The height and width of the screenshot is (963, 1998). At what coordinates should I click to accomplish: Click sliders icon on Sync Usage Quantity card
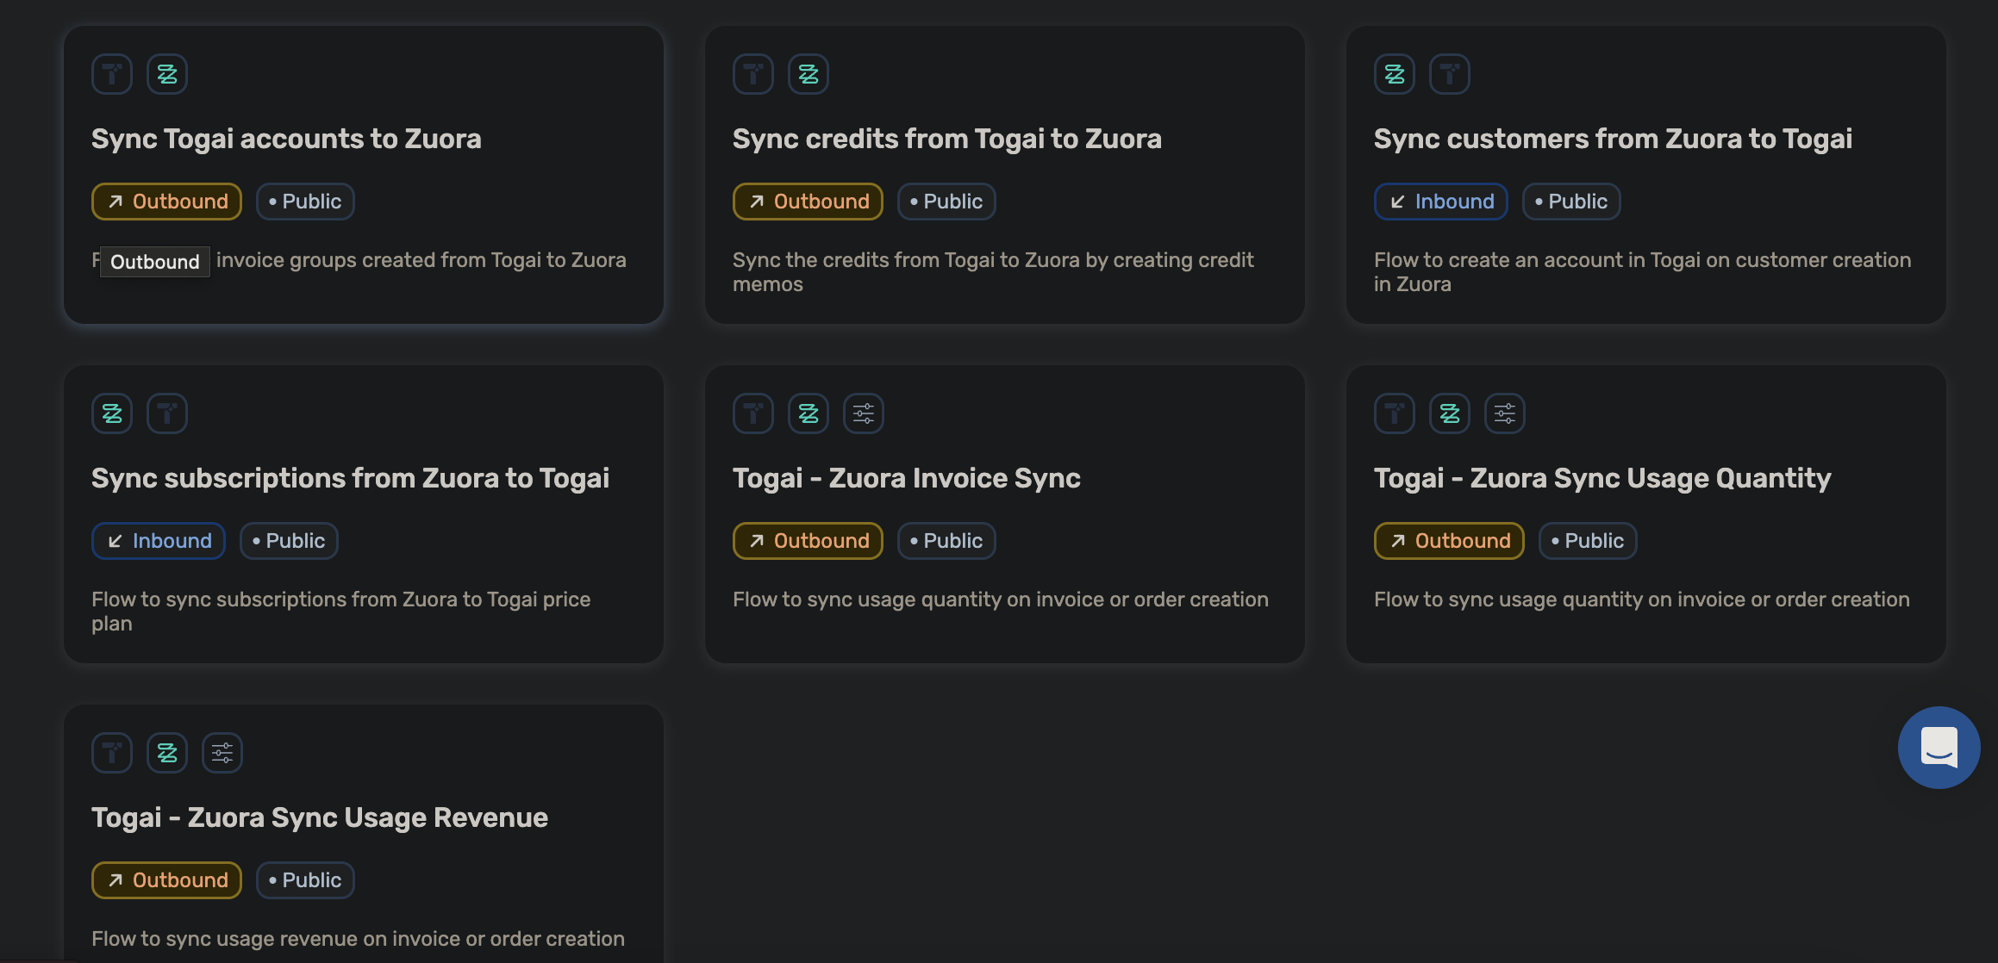point(1505,413)
